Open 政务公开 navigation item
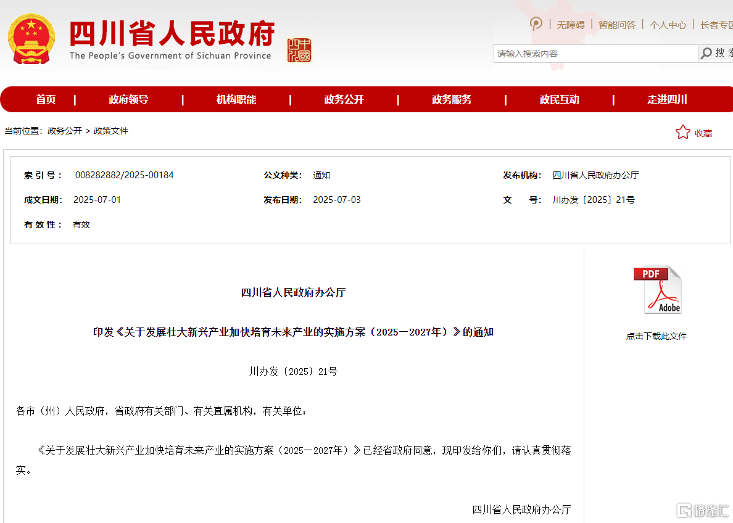The image size is (733, 523). [x=344, y=99]
